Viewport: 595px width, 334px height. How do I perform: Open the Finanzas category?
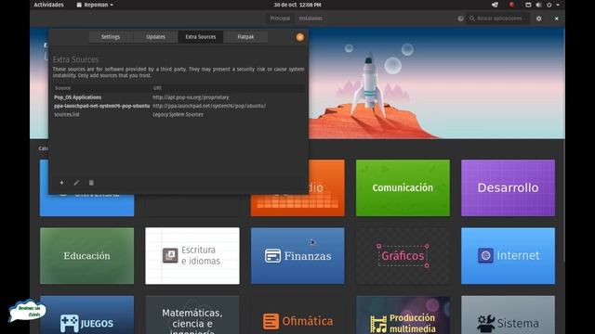(297, 256)
